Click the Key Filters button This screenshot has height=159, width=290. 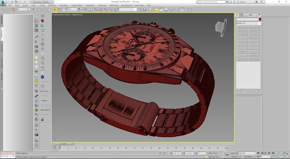point(248,156)
